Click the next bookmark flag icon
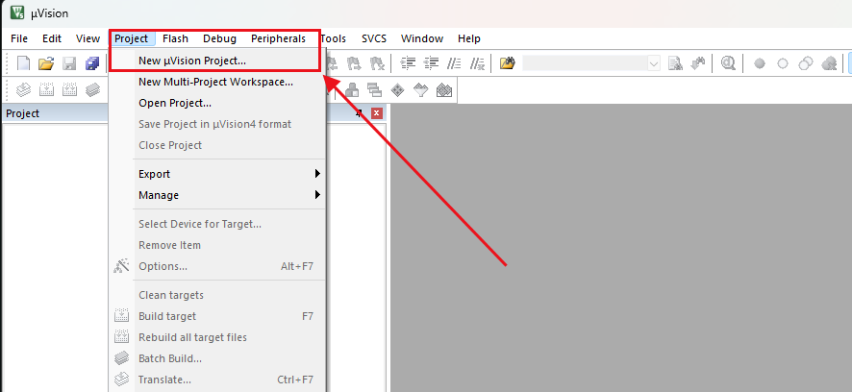This screenshot has height=392, width=852. click(x=354, y=63)
